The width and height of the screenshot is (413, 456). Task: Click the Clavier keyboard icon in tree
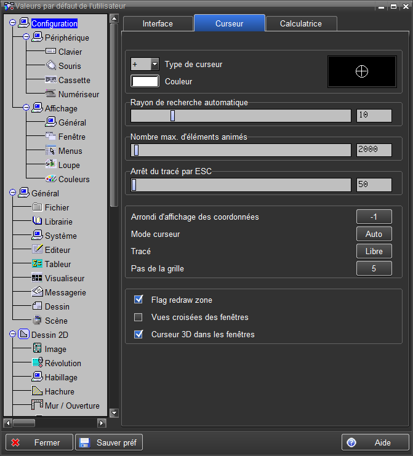(x=50, y=52)
